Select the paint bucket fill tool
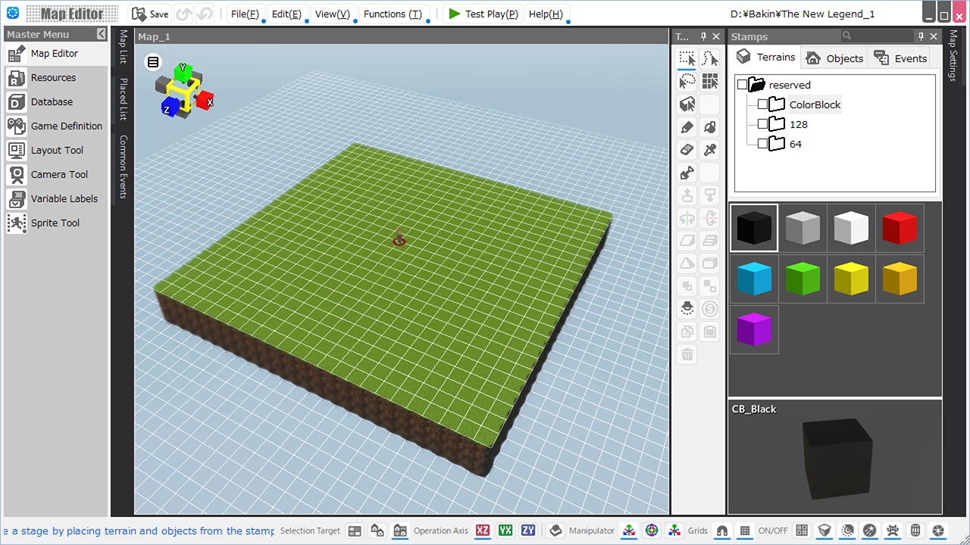Viewport: 970px width, 545px height. pos(710,127)
